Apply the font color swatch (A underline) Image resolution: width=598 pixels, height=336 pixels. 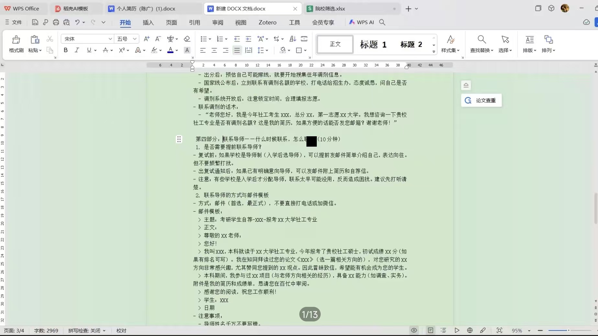(170, 50)
